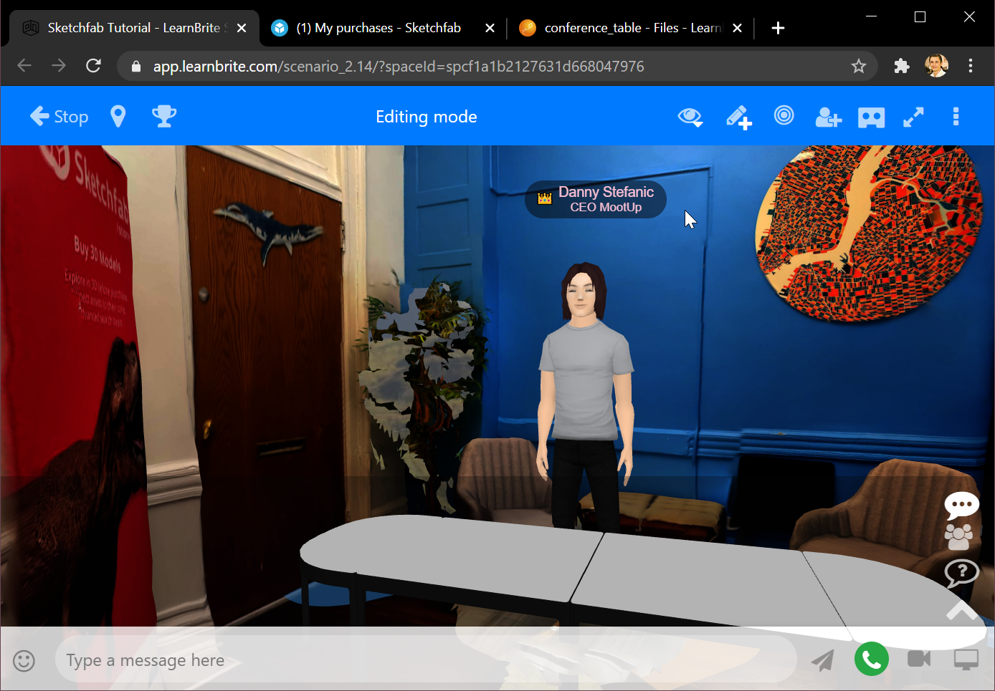Start a call with green phone button

click(872, 659)
